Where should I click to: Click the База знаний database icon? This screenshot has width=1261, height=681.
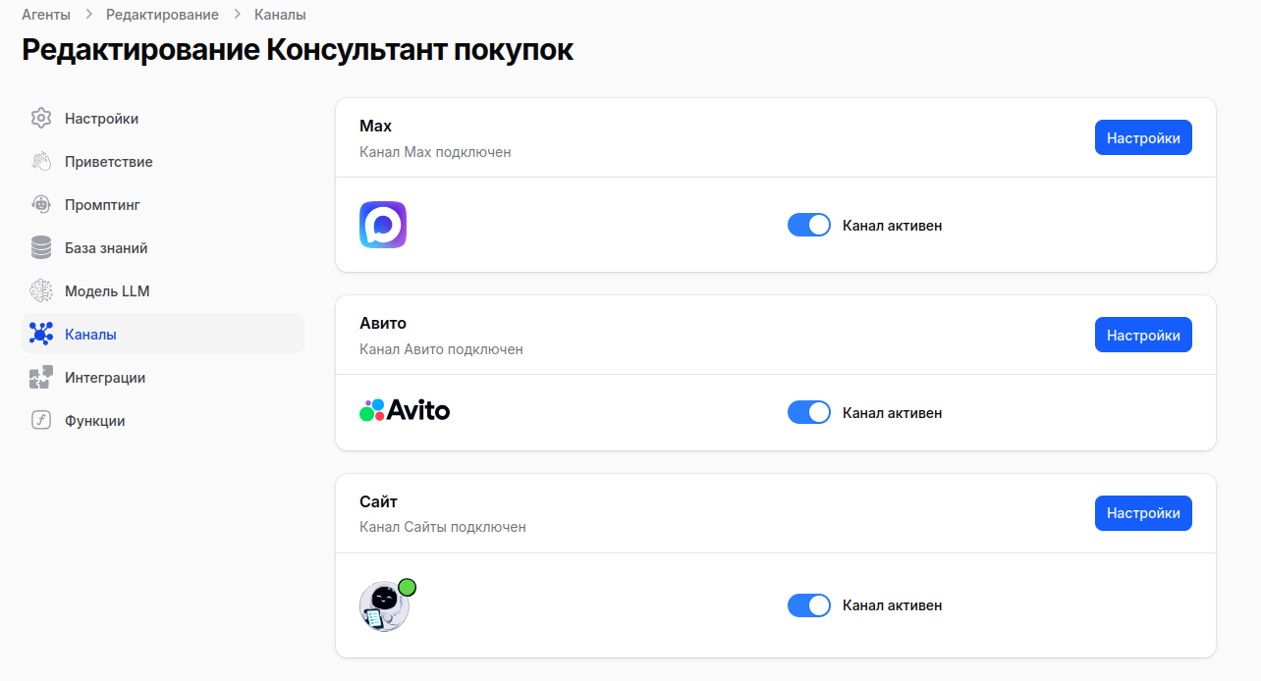[x=41, y=248]
